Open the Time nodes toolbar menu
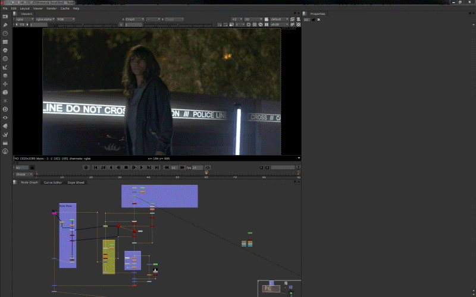The image size is (476, 297). click(5, 33)
